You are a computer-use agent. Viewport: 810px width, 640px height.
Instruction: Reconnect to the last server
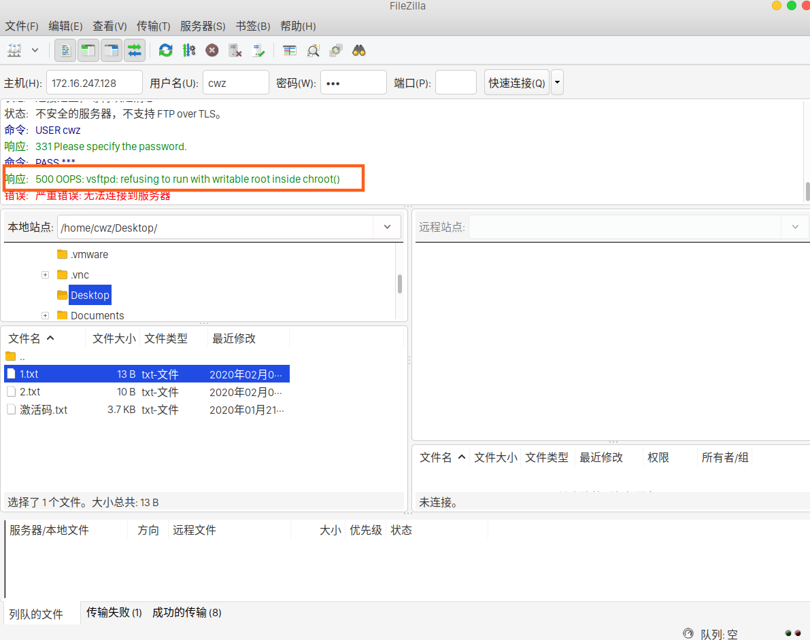(258, 50)
